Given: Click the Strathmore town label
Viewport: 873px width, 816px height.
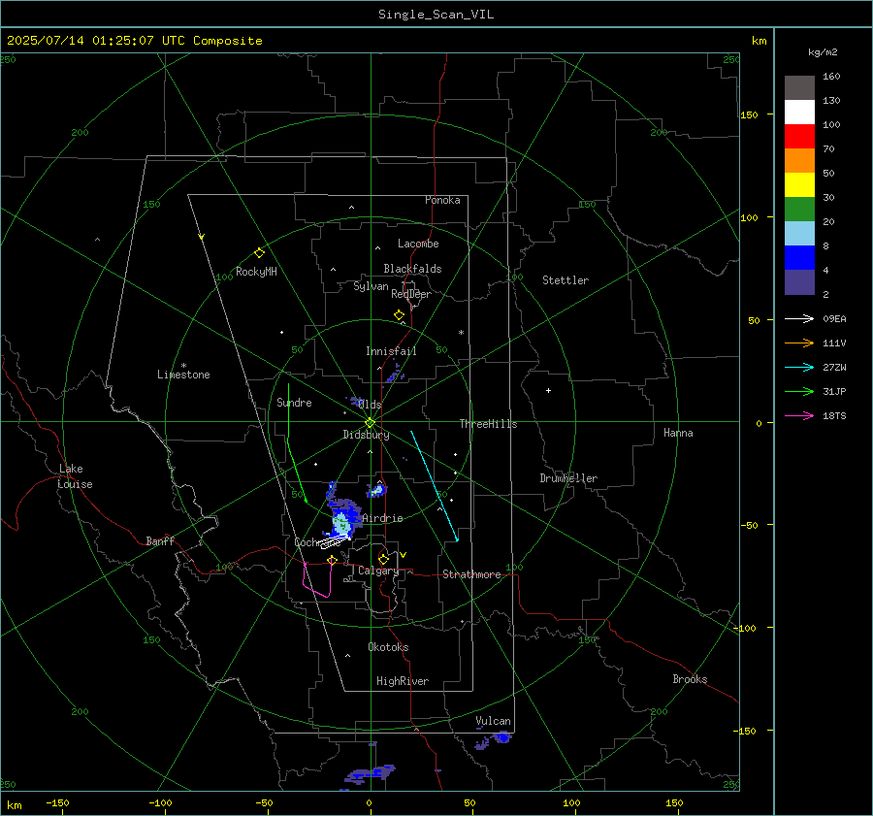Looking at the screenshot, I should (471, 574).
